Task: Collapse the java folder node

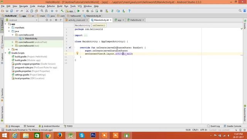Action: 9,31
